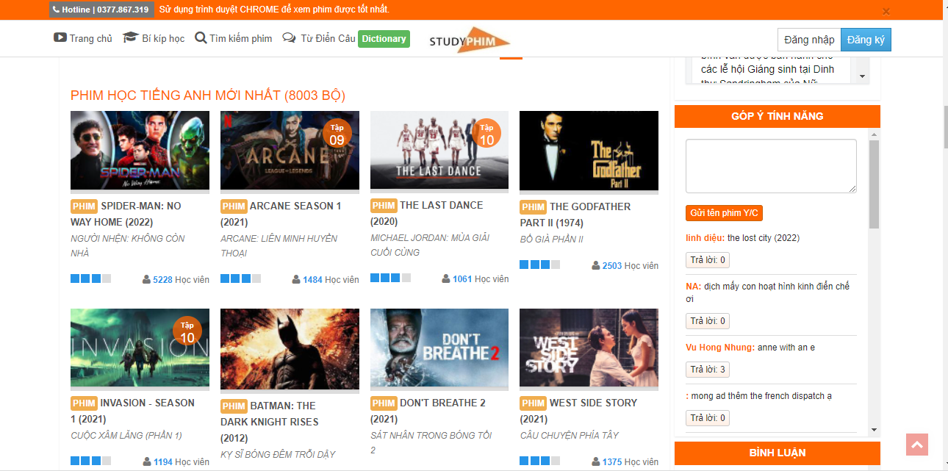Click the graduation cap Bí kíp học icon
The width and height of the screenshot is (948, 471).
click(130, 38)
